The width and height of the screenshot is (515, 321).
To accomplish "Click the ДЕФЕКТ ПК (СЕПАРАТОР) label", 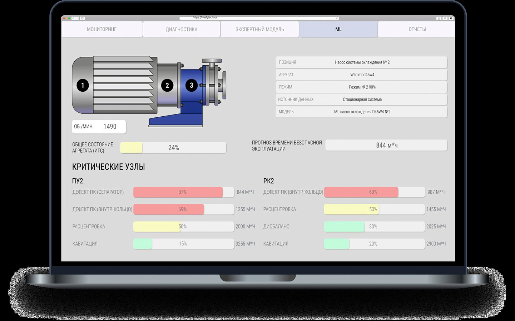I will point(98,192).
